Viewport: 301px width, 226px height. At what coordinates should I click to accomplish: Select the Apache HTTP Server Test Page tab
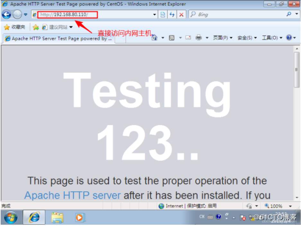pos(58,38)
